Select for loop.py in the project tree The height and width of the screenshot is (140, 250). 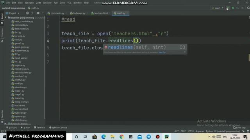[x=18, y=36]
